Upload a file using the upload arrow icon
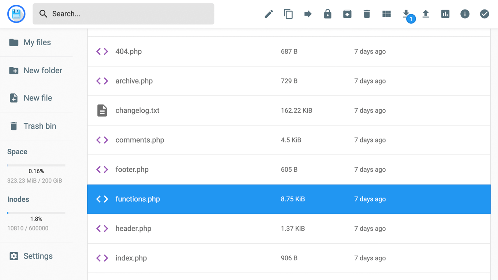The width and height of the screenshot is (498, 280). (x=426, y=13)
